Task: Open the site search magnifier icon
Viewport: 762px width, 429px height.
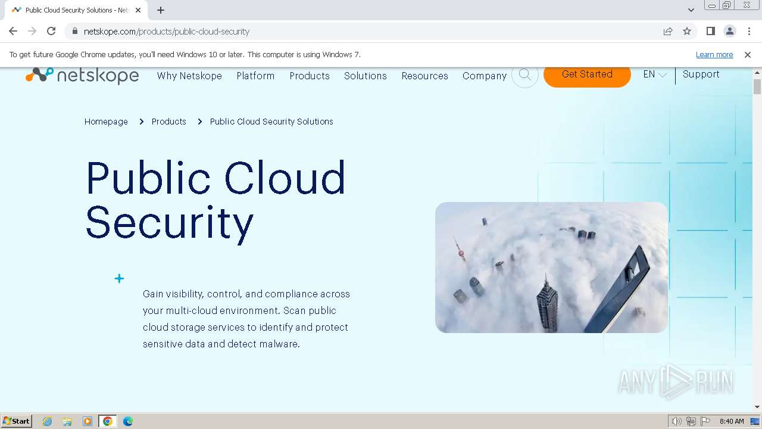Action: tap(525, 75)
